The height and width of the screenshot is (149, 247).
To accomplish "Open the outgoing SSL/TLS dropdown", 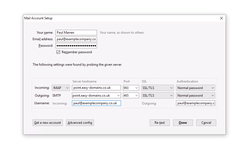I will [x=158, y=96].
